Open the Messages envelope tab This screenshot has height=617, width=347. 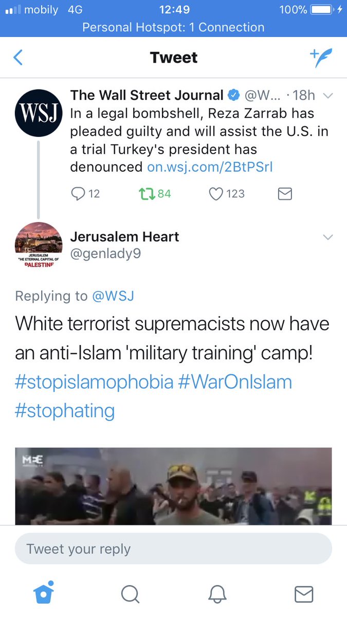tap(304, 594)
